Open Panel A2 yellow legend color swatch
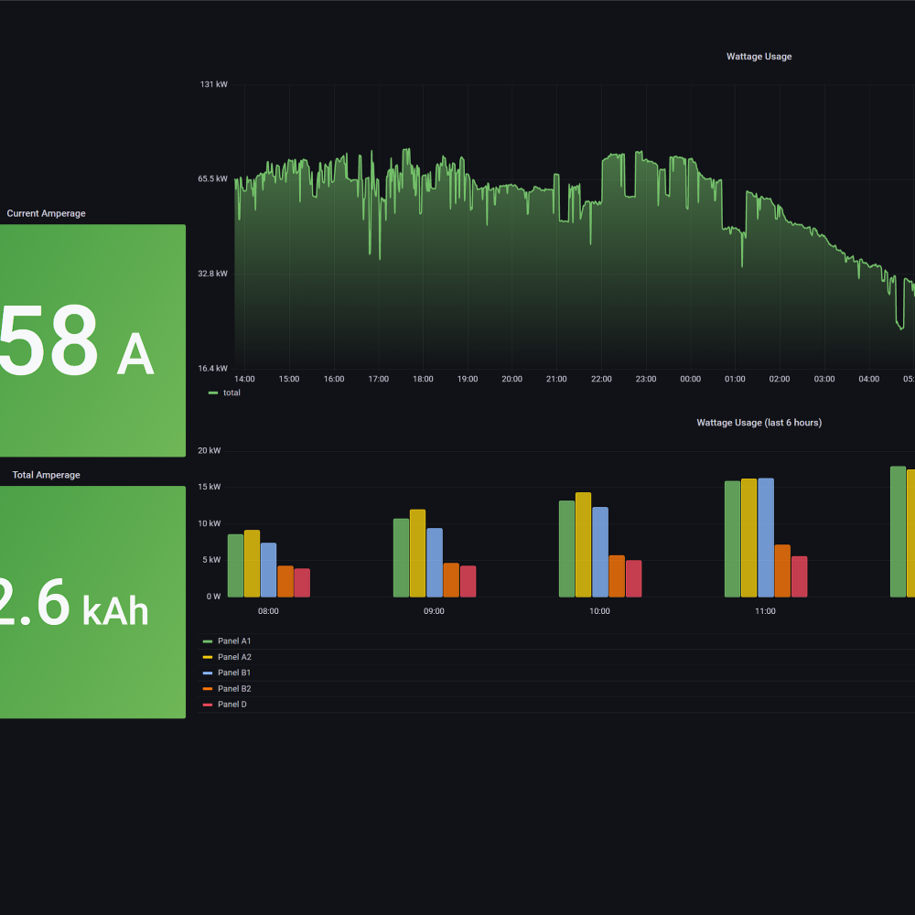The width and height of the screenshot is (915, 915). click(208, 657)
